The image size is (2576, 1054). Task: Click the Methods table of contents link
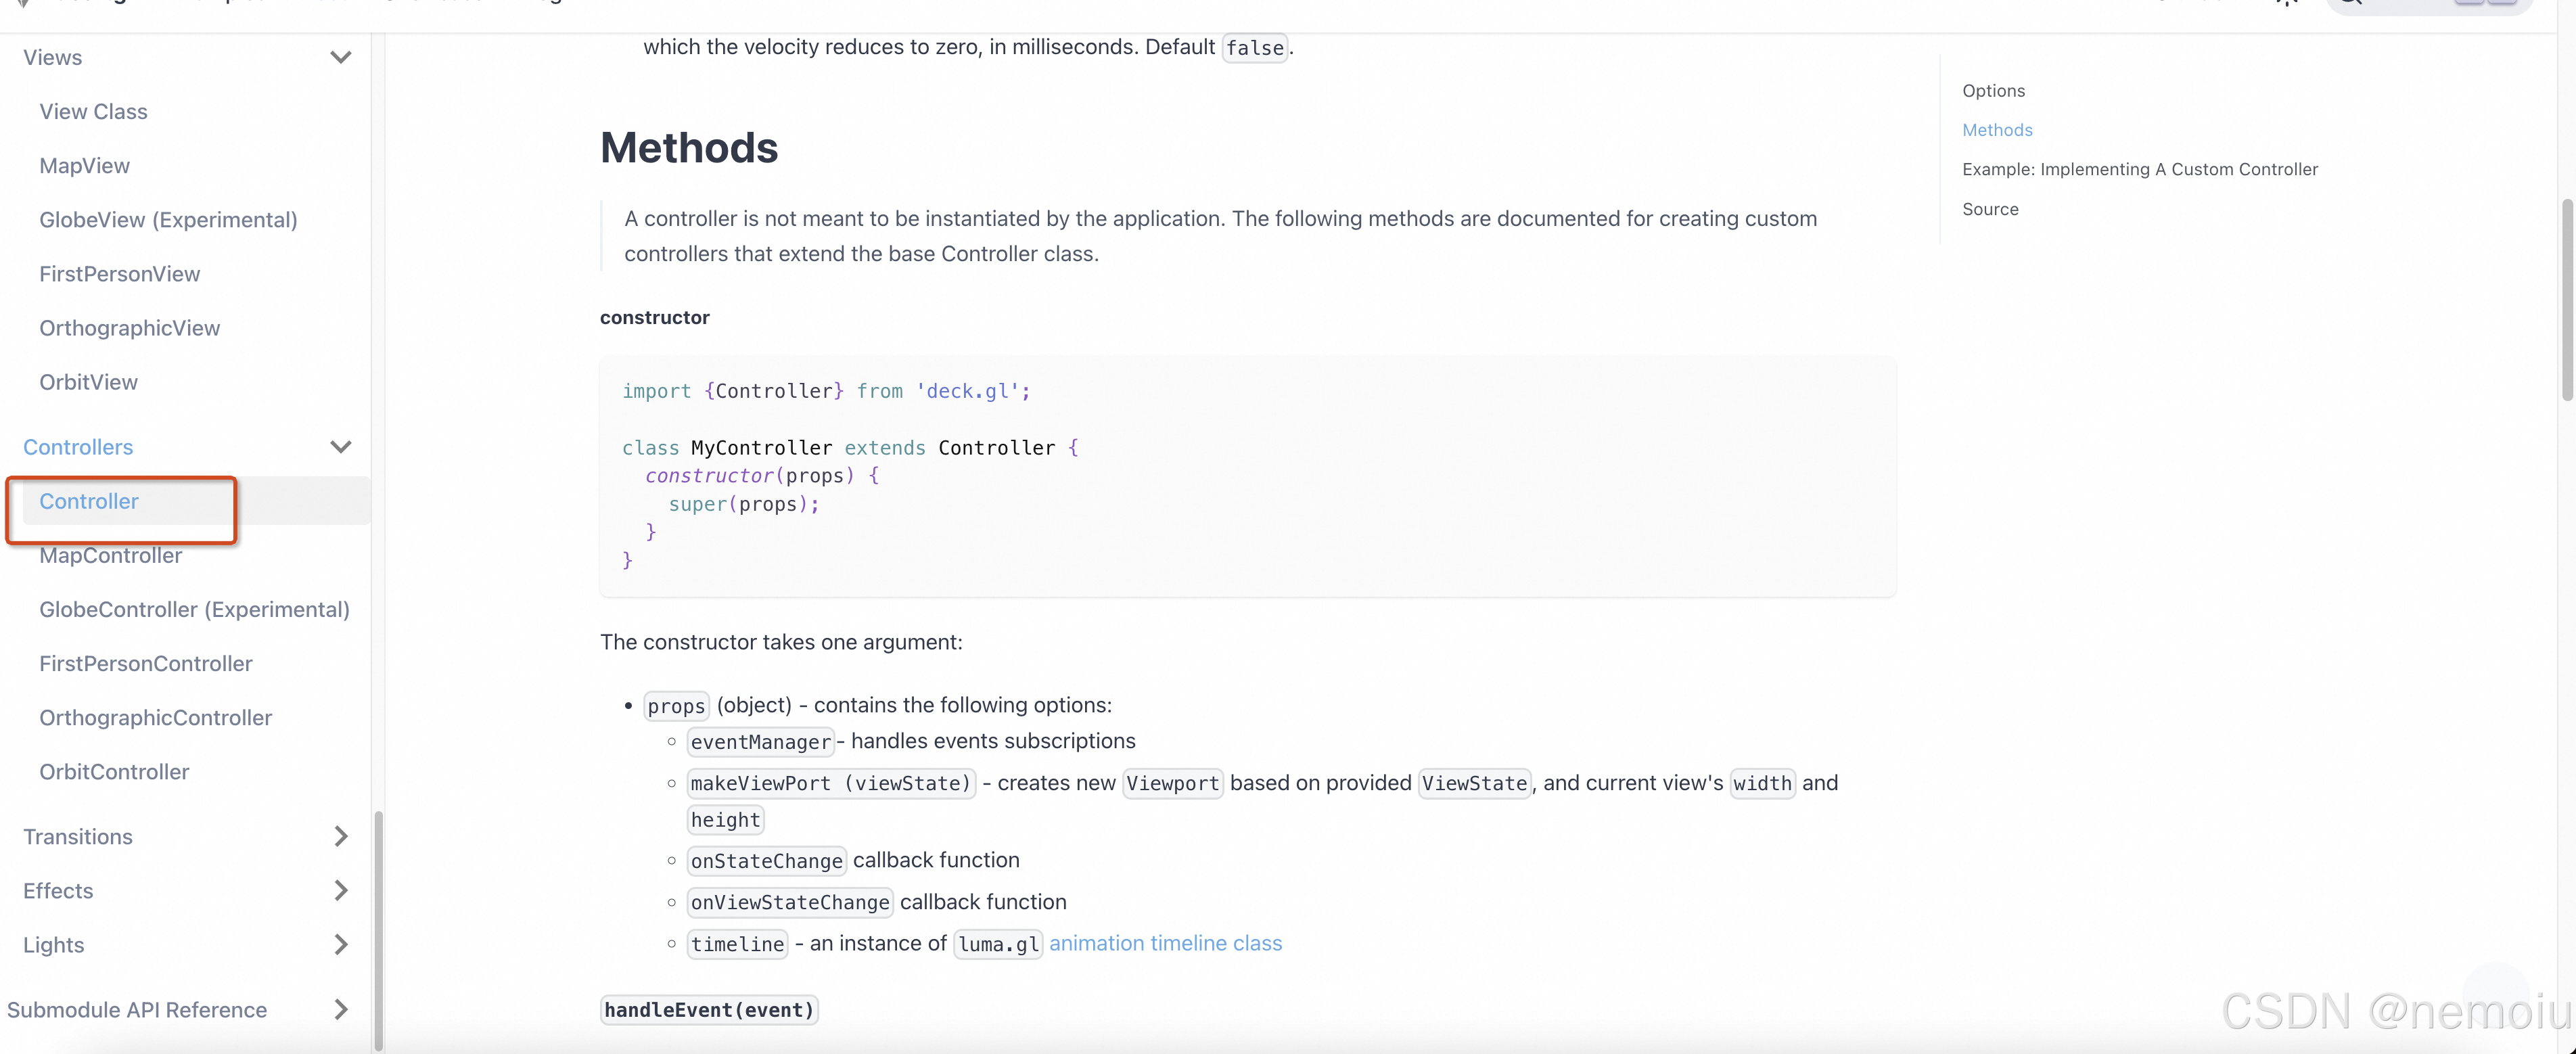tap(1997, 130)
